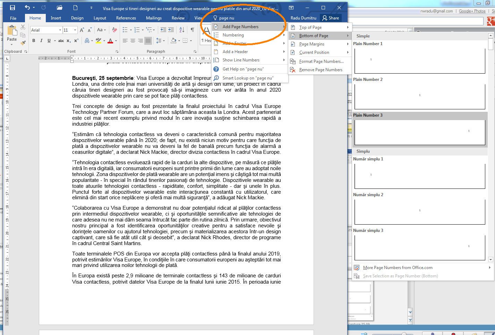Click the Save icon in title bar
This screenshot has height=335, width=495.
pyautogui.click(x=12, y=8)
